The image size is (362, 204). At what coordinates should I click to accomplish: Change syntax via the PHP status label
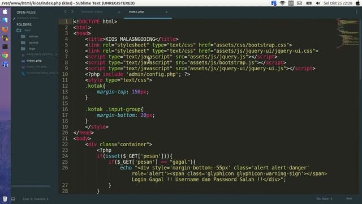(x=349, y=199)
